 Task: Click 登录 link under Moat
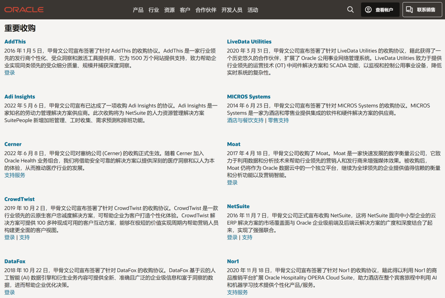click(x=232, y=183)
